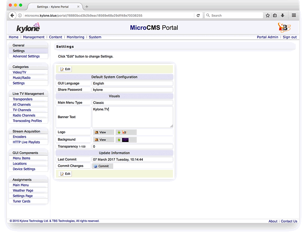
Task: Open the browser menu via the hamburger icon
Action: coord(294,15)
